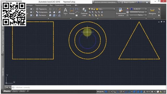Open status bar customization menu

click(164, 92)
